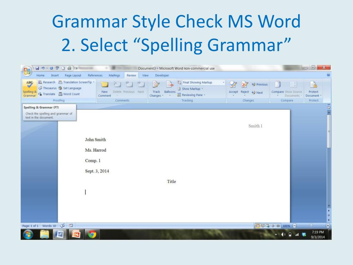The image size is (353, 265).
Task: Open the Home tab
Action: pos(41,76)
